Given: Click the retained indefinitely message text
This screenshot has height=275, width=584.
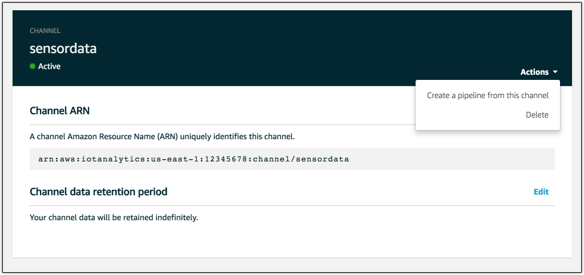Looking at the screenshot, I should click(113, 217).
